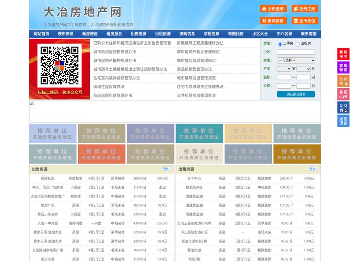Click the orange 公众号 side icon
350x262 pixels.
click(x=343, y=81)
